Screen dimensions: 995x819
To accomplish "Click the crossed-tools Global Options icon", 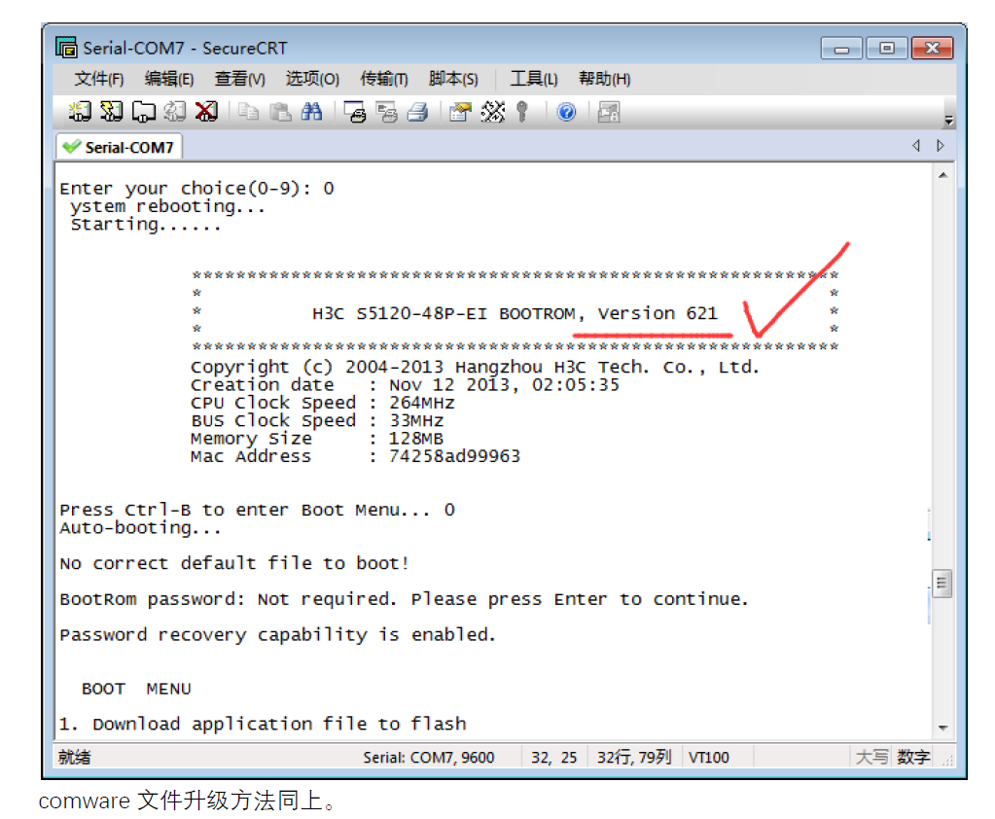I will point(492,112).
